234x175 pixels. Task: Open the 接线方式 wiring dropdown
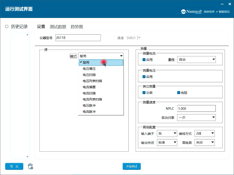pos(205,133)
